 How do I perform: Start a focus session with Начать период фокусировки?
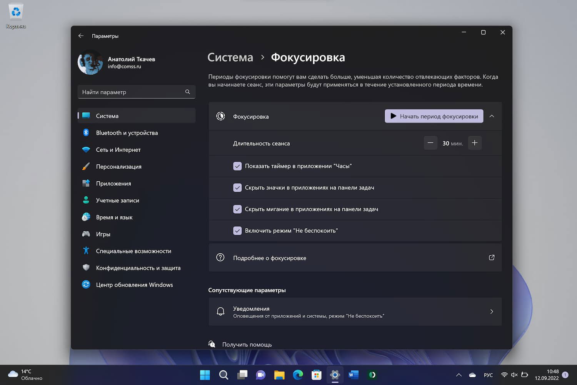(434, 116)
